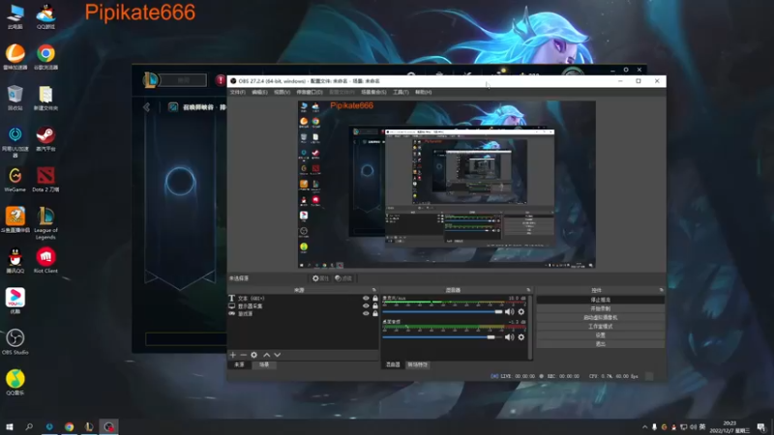This screenshot has width=774, height=435.
Task: Open the Recycle Bin desktop icon
Action: pos(15,98)
